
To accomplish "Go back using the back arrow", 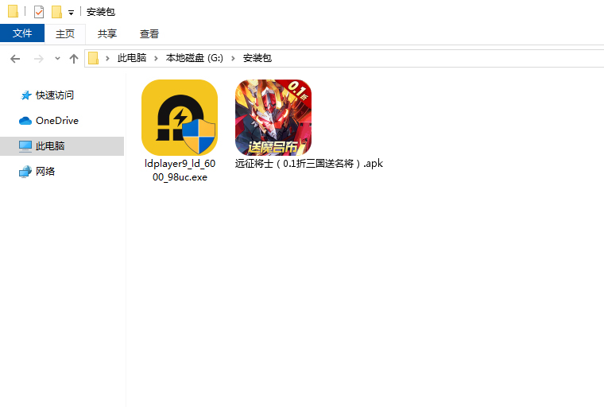I will click(15, 58).
